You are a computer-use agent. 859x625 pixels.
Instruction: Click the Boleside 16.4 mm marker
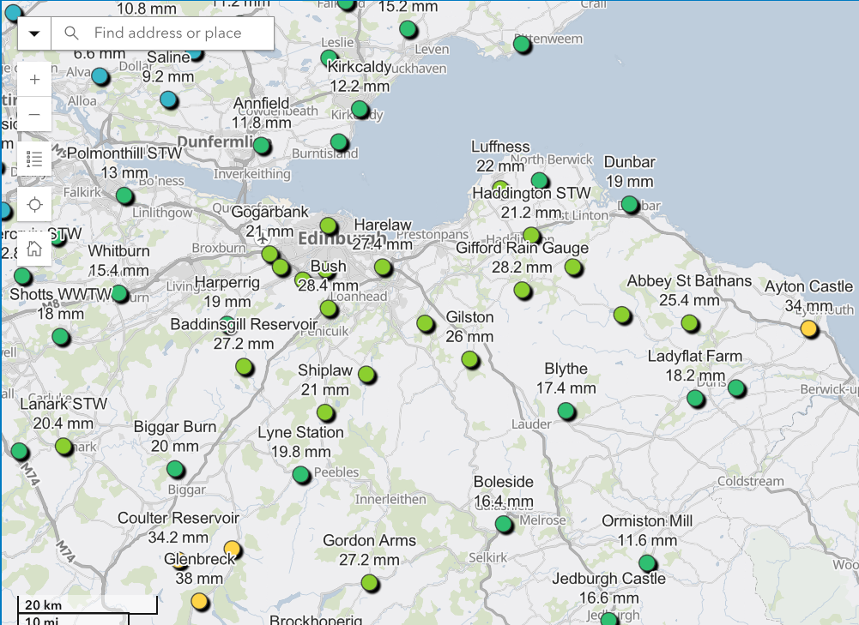pyautogui.click(x=504, y=525)
